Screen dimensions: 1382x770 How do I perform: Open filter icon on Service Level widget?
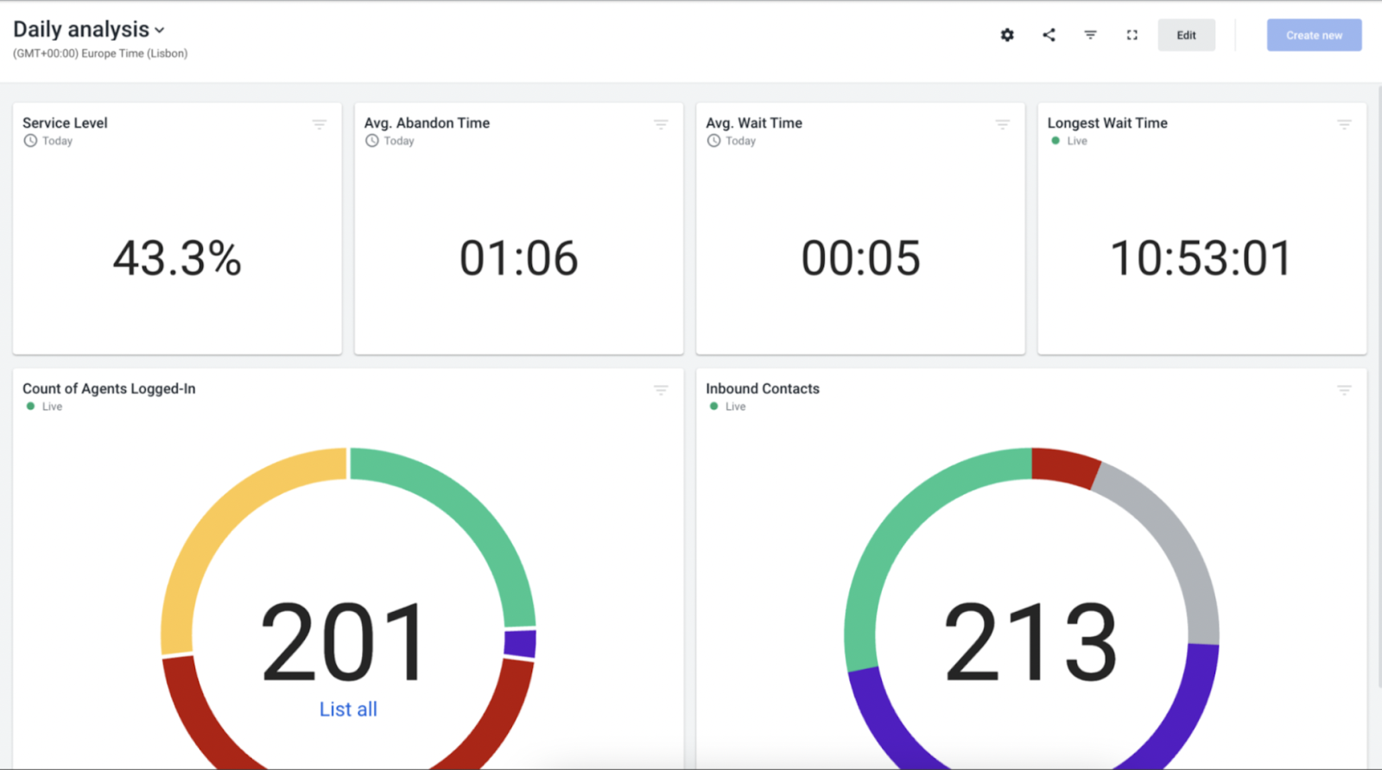[319, 125]
